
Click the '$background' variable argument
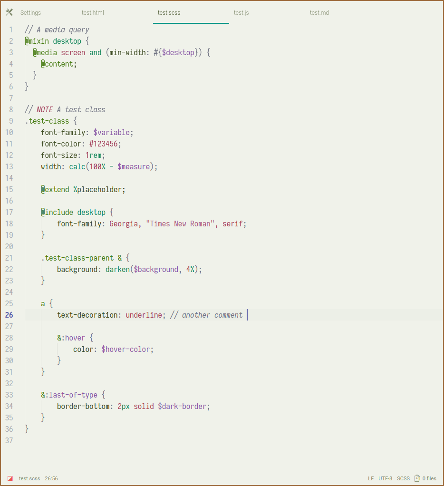pos(156,269)
